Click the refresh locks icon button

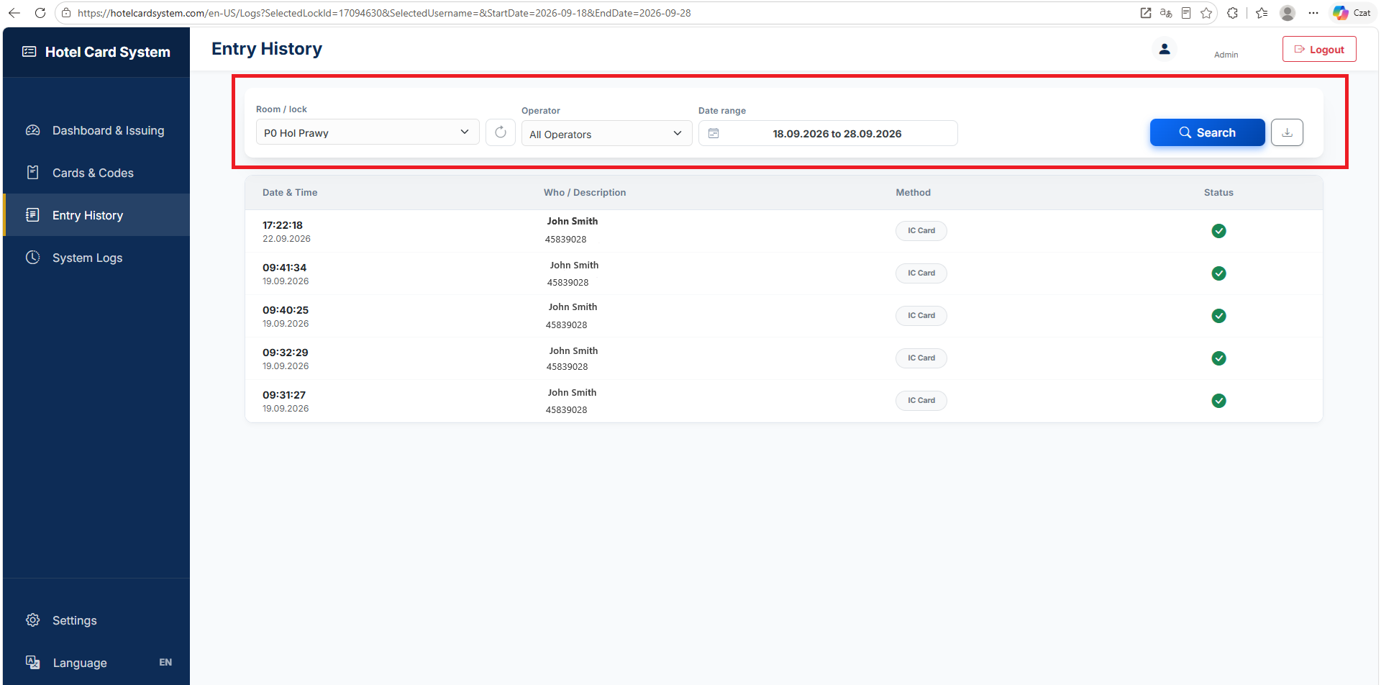[x=501, y=132]
